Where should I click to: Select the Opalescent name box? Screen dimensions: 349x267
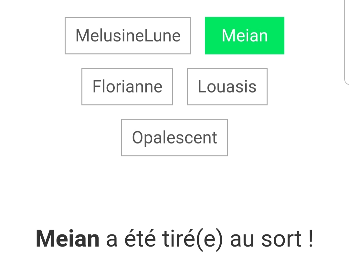[174, 137]
